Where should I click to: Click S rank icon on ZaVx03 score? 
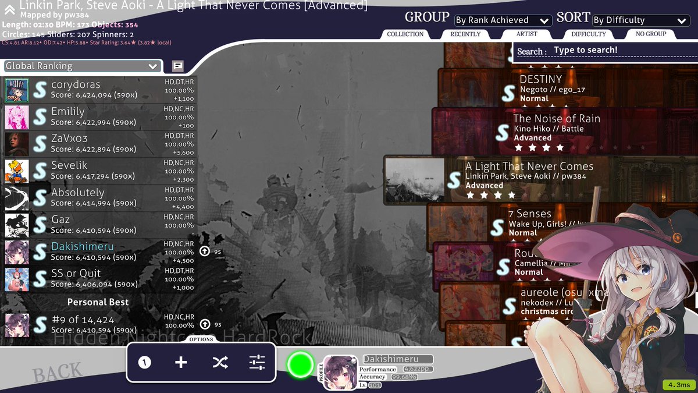click(40, 144)
